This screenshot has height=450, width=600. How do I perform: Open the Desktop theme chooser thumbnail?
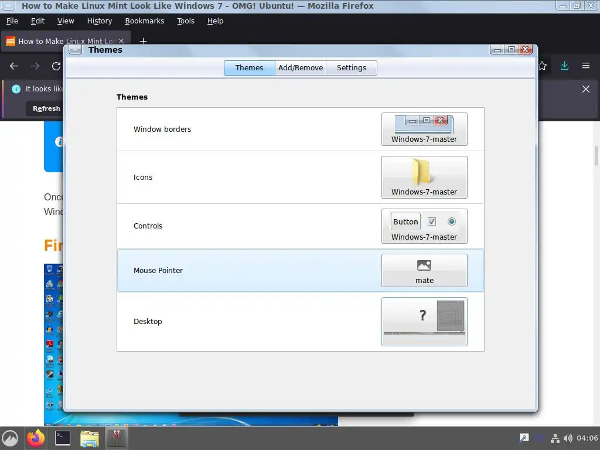(424, 322)
